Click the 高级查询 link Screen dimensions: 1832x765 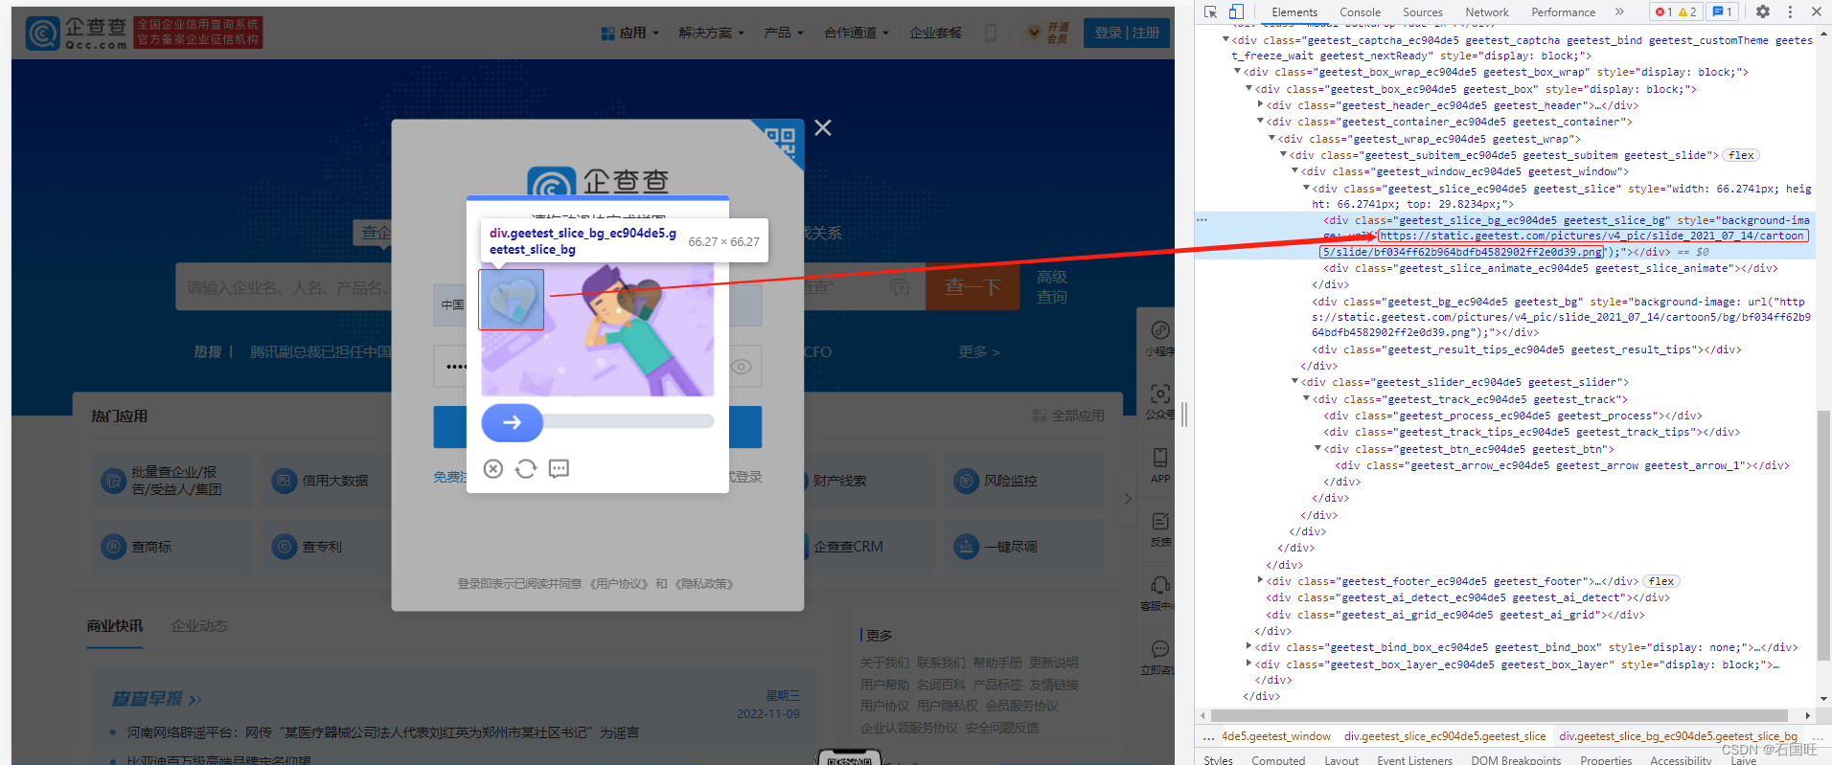[x=1051, y=287]
